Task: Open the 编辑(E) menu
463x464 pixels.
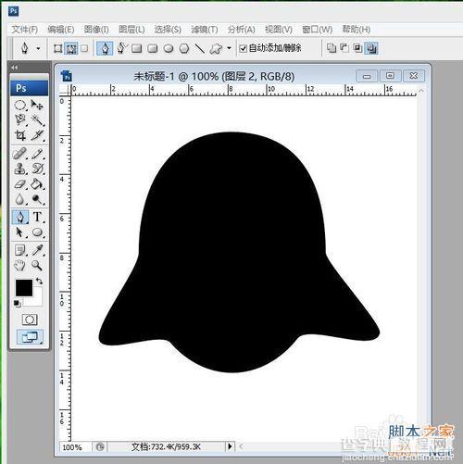Action: click(x=61, y=30)
